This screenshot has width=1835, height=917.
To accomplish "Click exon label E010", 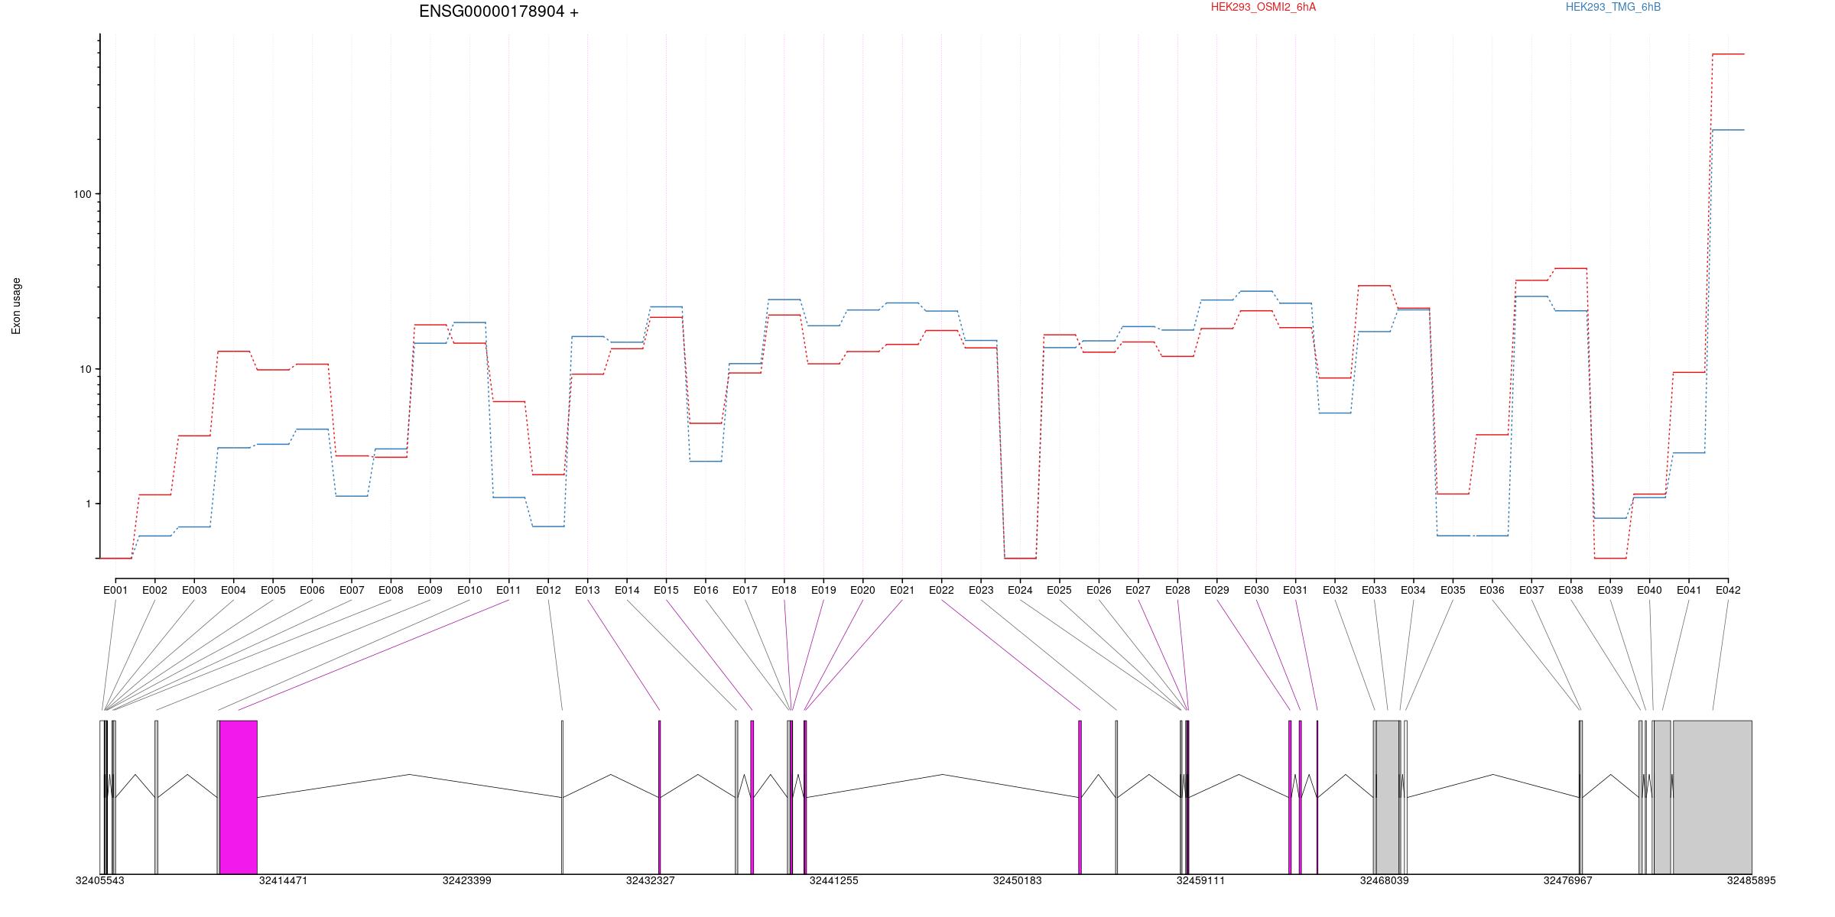I will tap(469, 590).
